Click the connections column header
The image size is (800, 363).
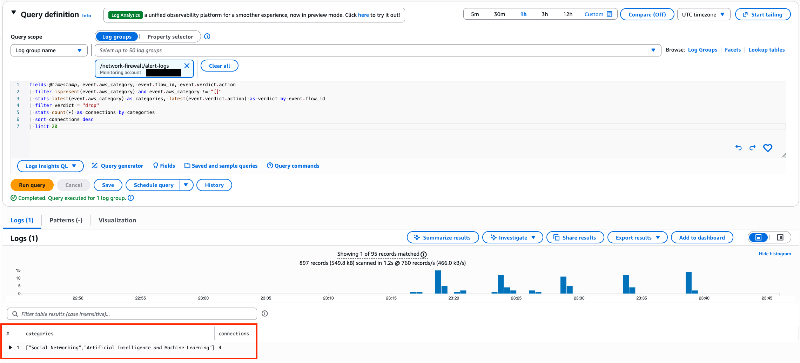click(234, 334)
